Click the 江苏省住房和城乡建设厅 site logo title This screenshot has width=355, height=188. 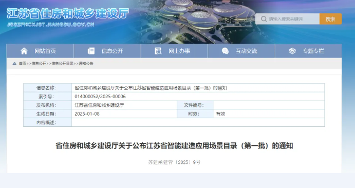68,13
